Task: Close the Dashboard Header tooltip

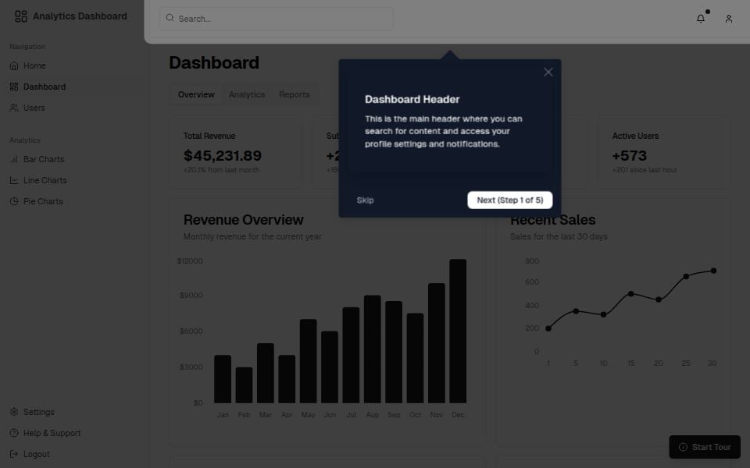Action: pyautogui.click(x=548, y=72)
